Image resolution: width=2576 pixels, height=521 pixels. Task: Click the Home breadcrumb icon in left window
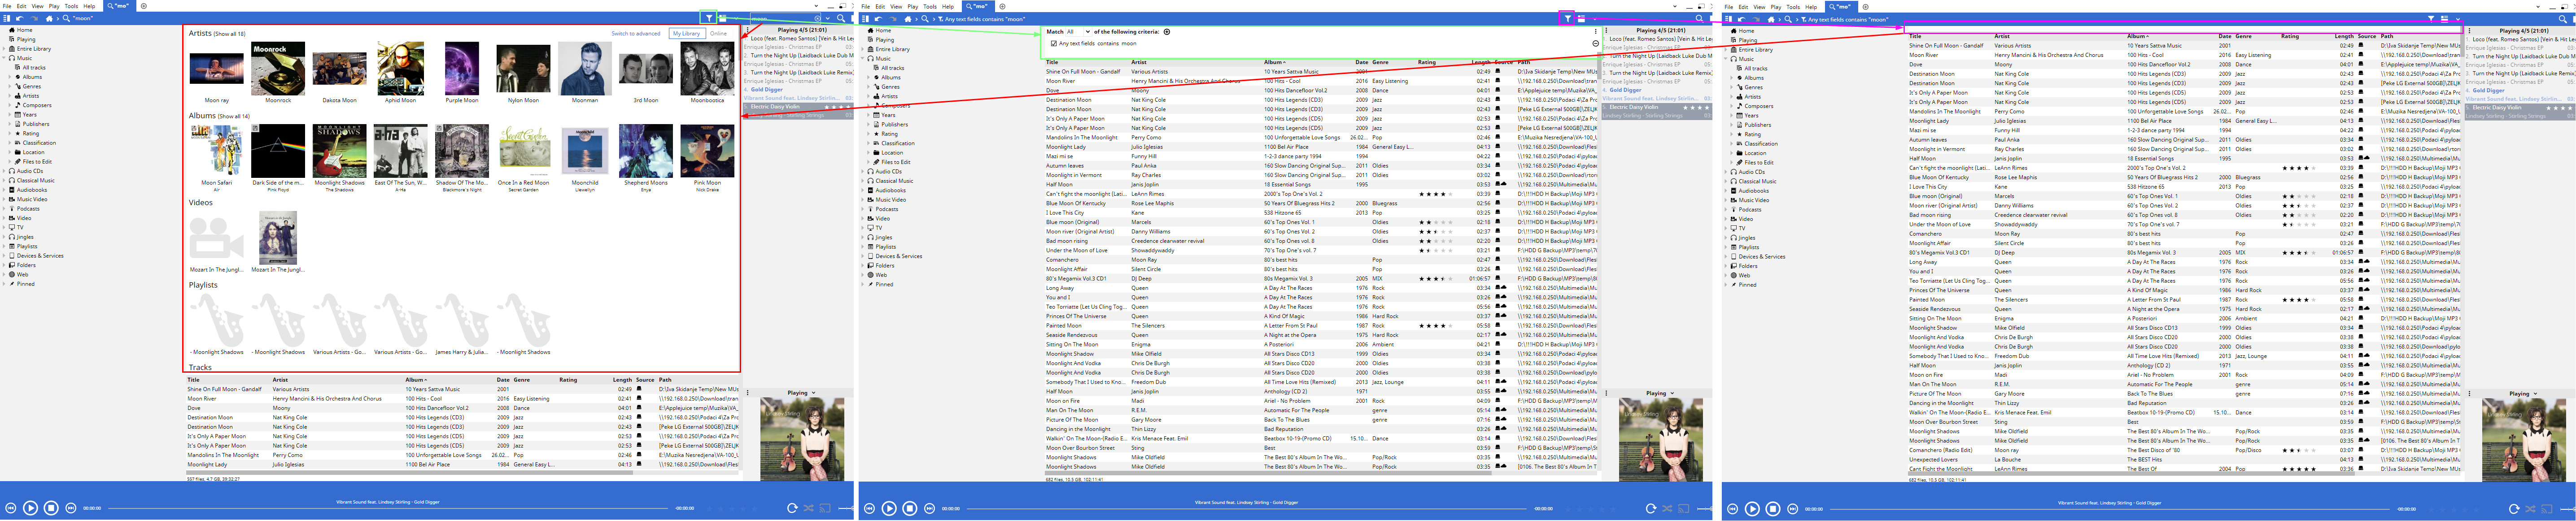tap(49, 18)
